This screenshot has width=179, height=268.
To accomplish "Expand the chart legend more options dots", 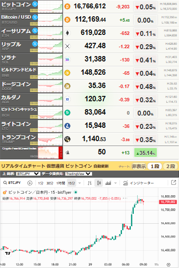I will point(125,198).
